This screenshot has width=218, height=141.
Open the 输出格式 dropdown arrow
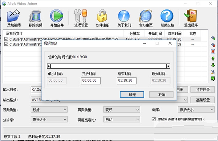tap(185, 100)
